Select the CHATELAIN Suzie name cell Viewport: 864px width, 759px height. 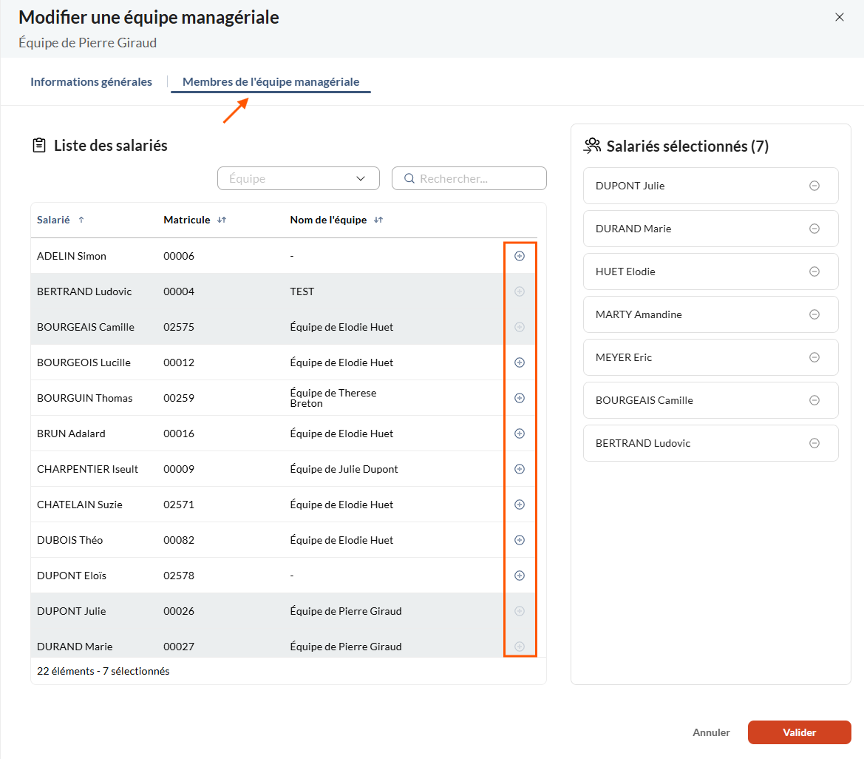tap(80, 505)
